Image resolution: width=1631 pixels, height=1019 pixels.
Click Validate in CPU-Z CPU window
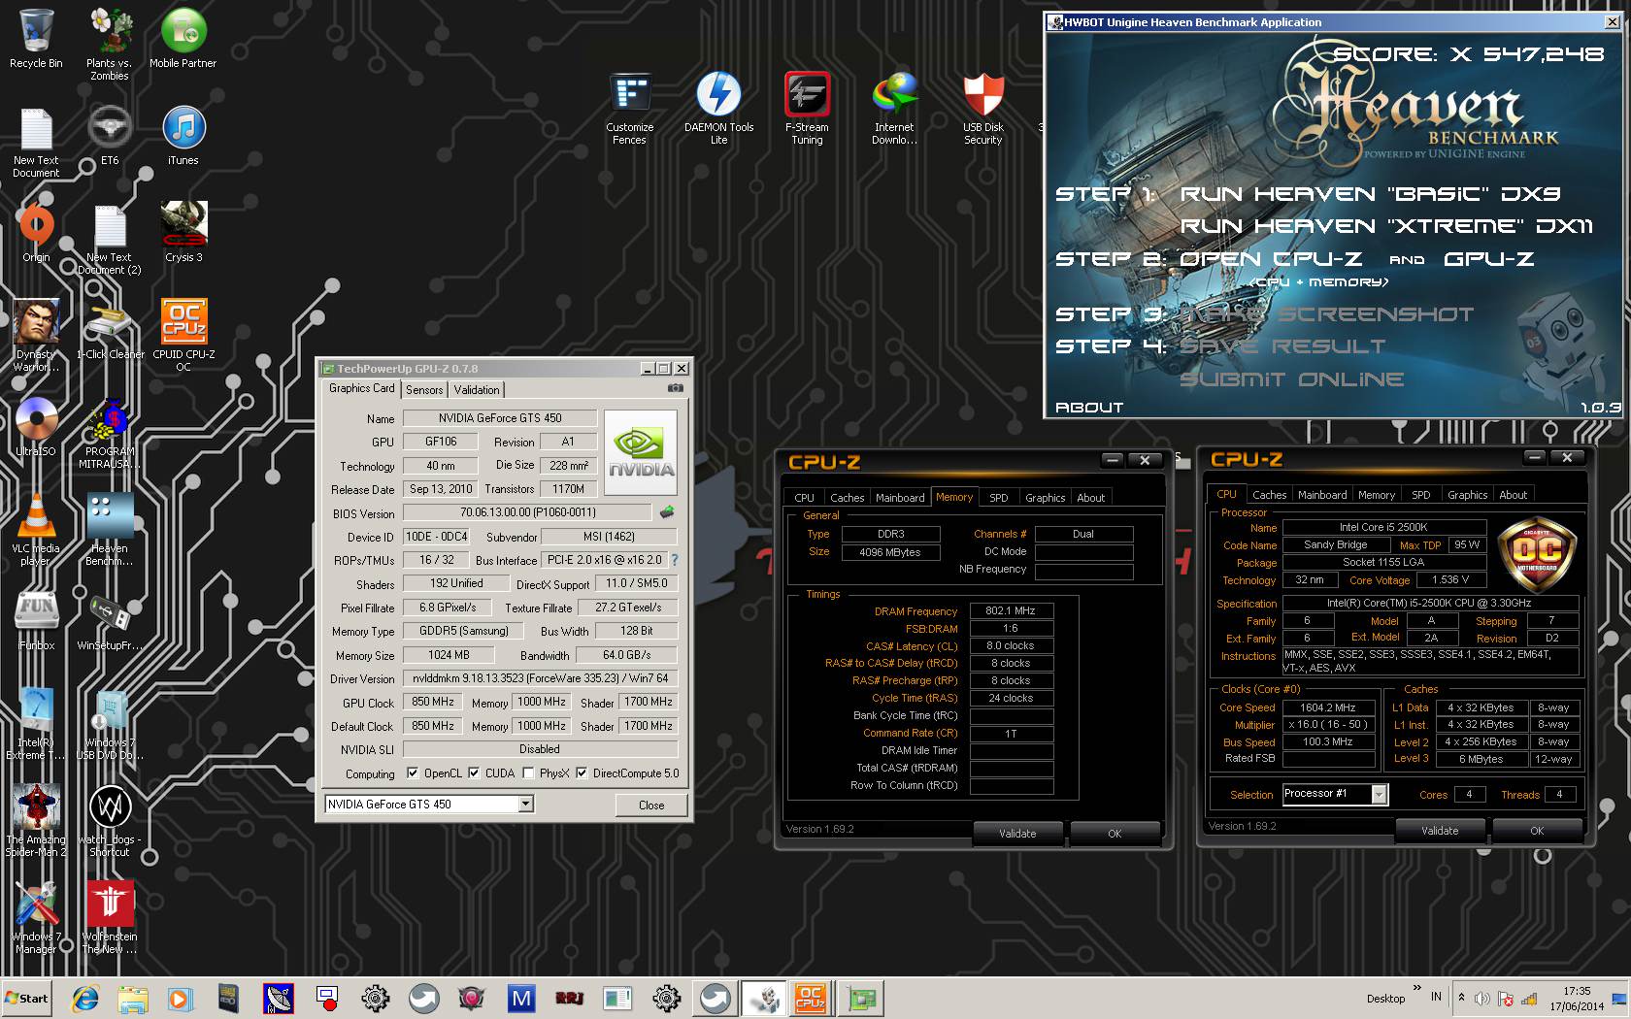1440,831
